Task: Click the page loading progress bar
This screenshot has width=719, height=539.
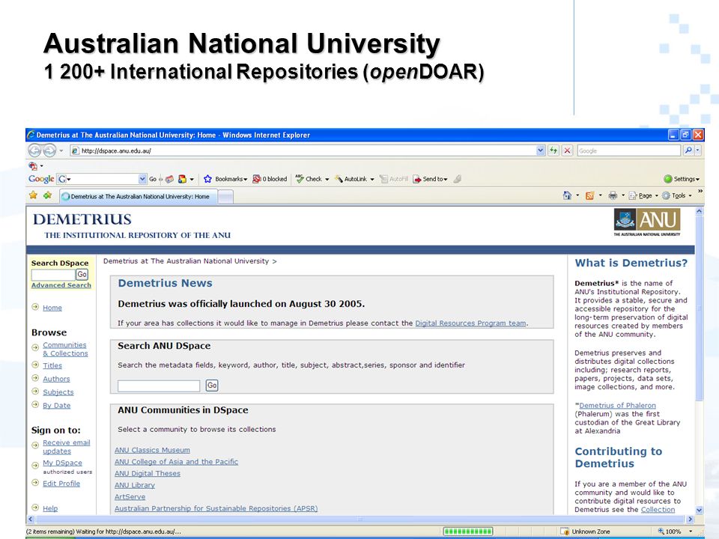Action: pos(468,532)
